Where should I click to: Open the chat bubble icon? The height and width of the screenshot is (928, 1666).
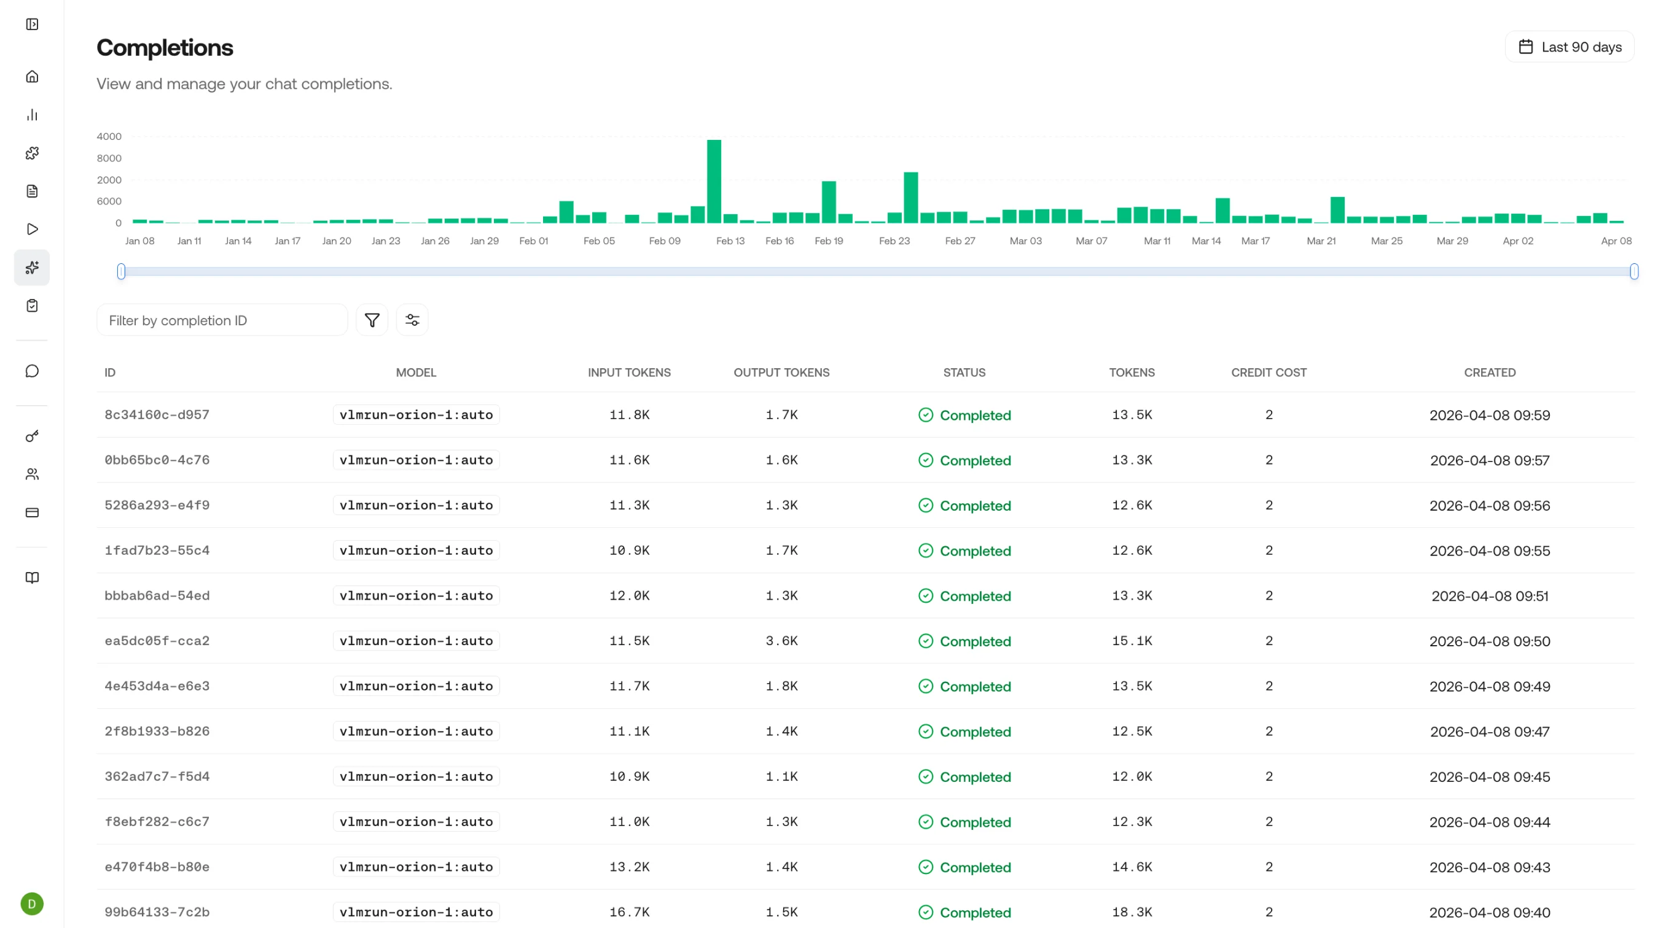tap(32, 371)
